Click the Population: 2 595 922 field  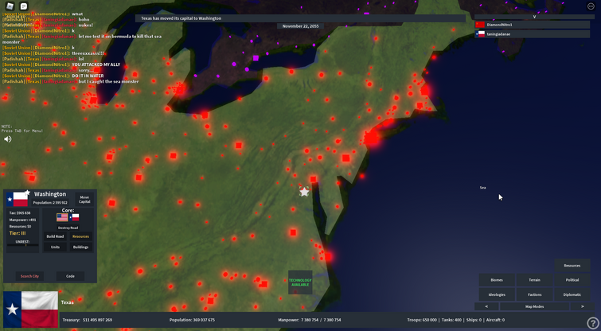50,203
